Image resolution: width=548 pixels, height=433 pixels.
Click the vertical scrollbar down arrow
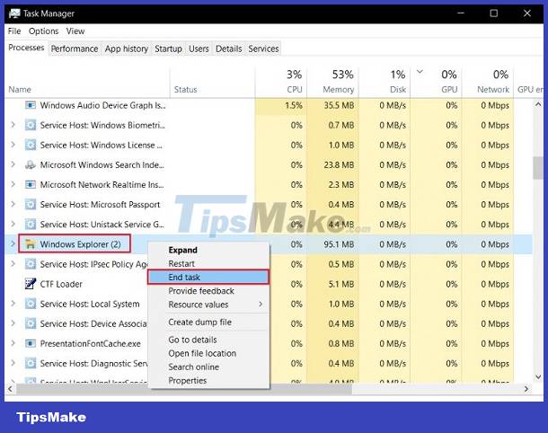point(538,376)
